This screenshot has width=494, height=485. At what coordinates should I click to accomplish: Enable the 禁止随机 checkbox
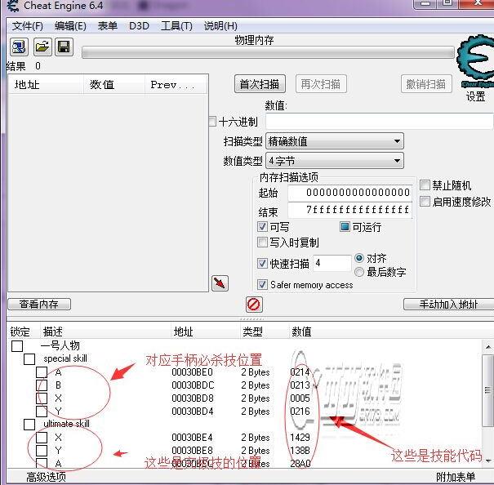coord(425,185)
